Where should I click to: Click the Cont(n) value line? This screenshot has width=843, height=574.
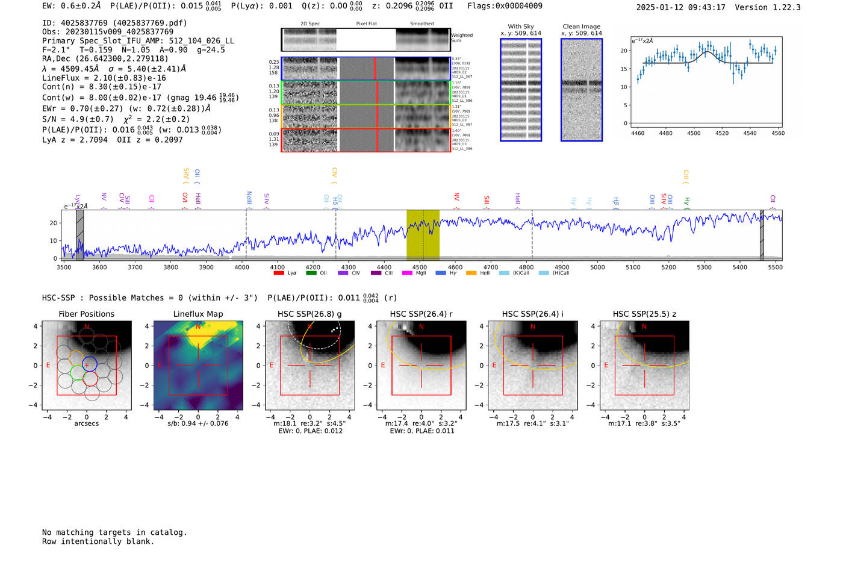tap(102, 87)
